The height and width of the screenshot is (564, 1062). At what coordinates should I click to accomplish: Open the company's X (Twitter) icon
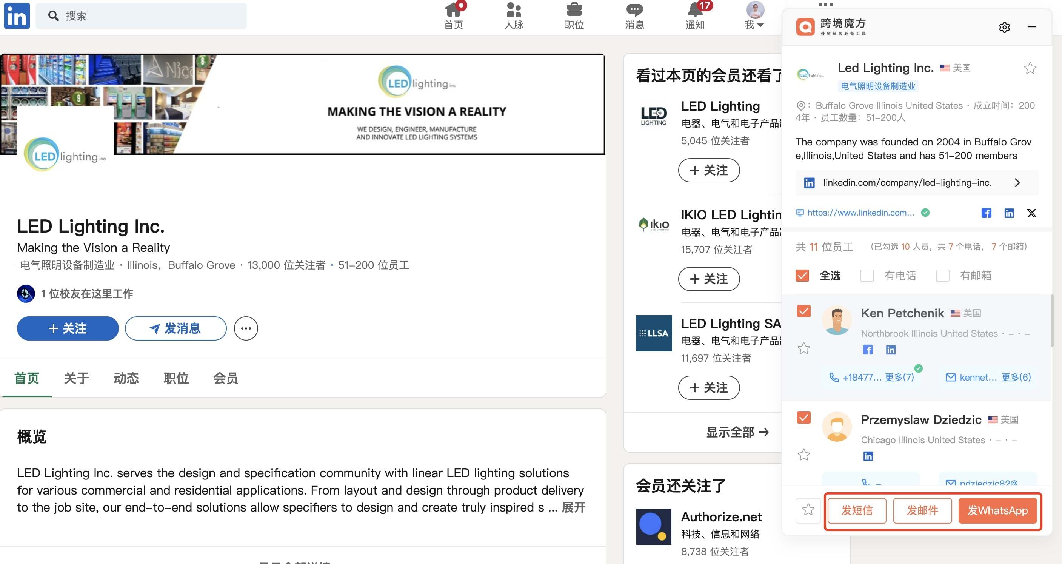(1031, 213)
